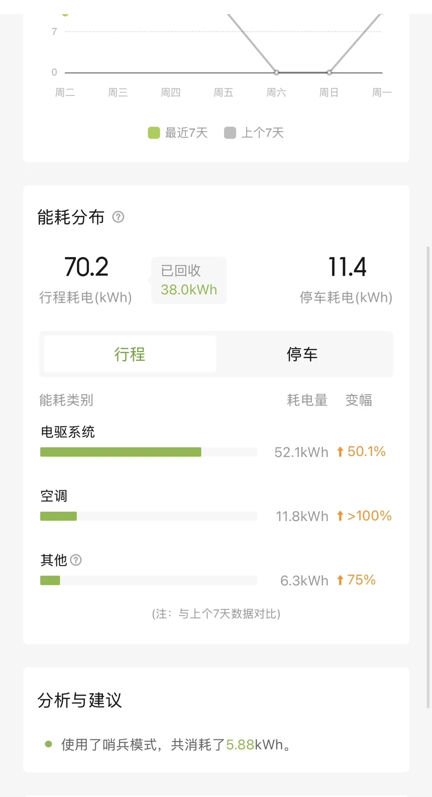Tap the 70.2 行程耗电 value
The width and height of the screenshot is (432, 797).
point(86,267)
